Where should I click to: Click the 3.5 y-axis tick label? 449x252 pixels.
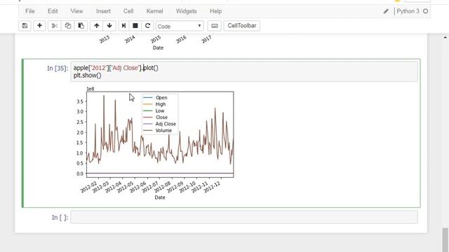80,101
